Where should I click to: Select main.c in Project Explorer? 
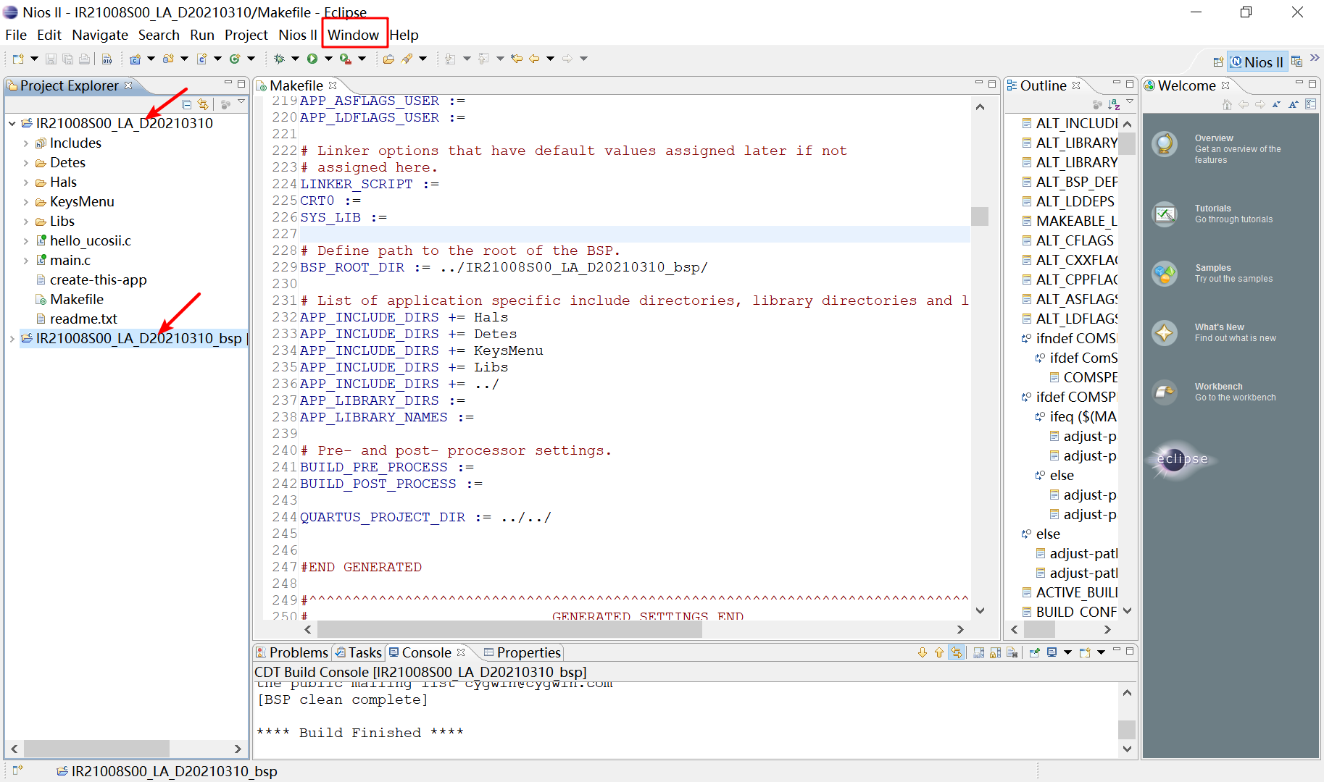click(70, 260)
